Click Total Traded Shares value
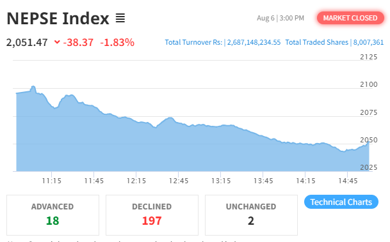This screenshot has width=390, height=242. click(368, 42)
